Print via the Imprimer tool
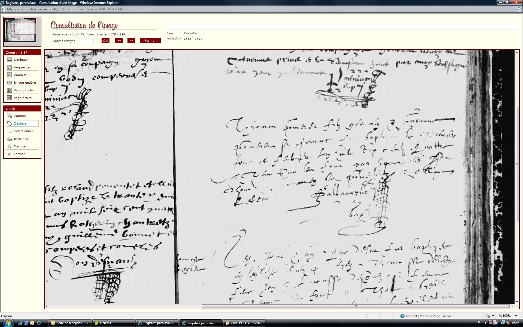This screenshot has width=523, height=327. 10,139
